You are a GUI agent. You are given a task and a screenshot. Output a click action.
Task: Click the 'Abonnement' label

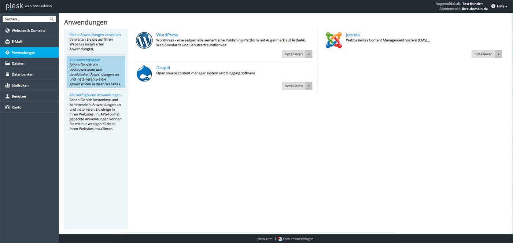click(x=450, y=9)
